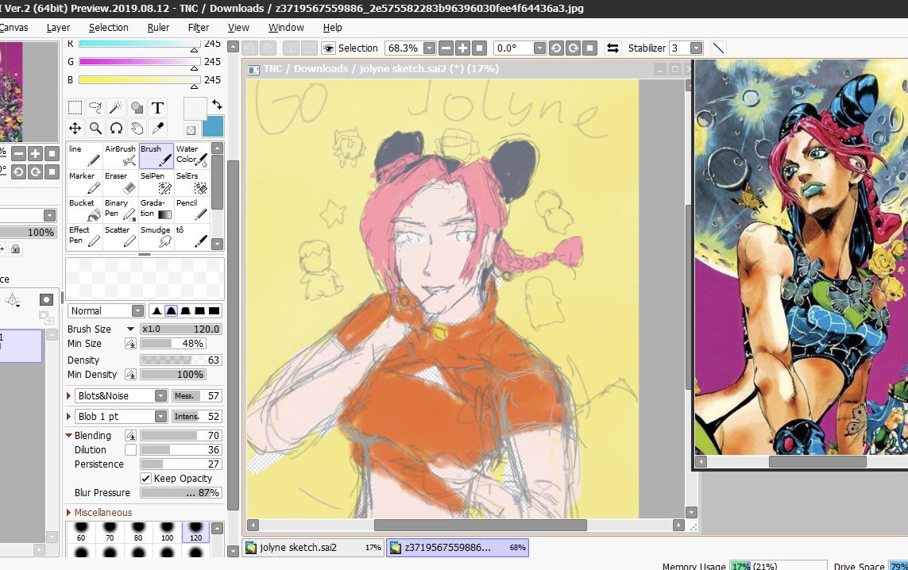Toggle the Dilution pressure checkbox
This screenshot has height=570, width=908.
tap(130, 449)
